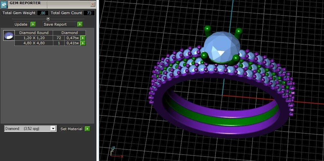Click the '72' gem count cell
This screenshot has height=161, width=324.
pos(59,38)
